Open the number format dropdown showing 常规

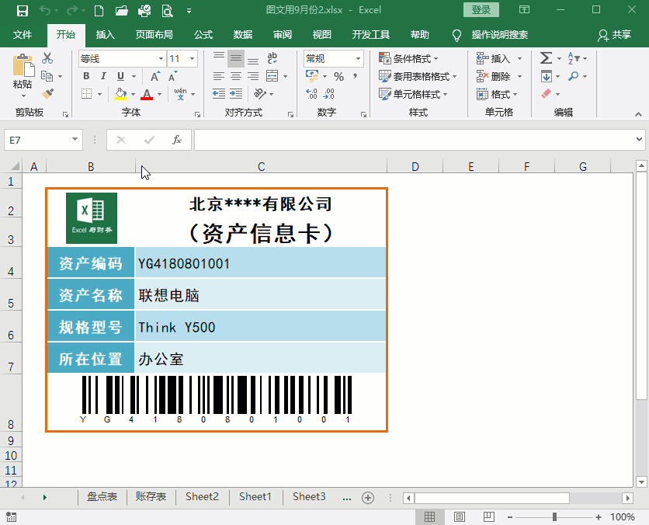(359, 59)
